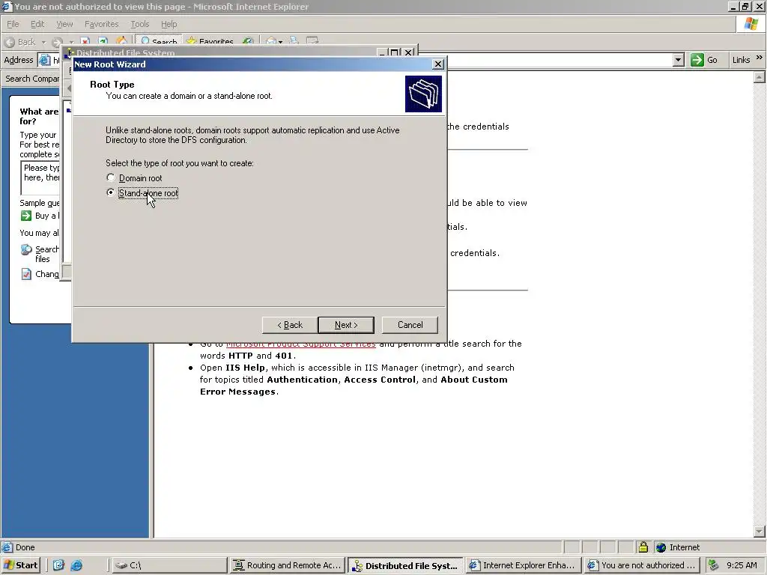
Task: Open the Address bar dropdown arrow
Action: tap(678, 60)
